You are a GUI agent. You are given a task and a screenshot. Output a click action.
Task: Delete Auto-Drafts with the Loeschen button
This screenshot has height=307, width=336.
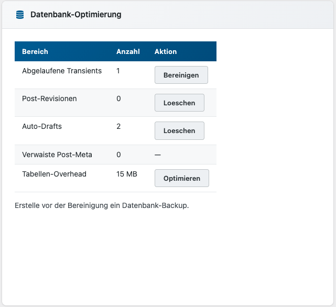click(x=179, y=131)
